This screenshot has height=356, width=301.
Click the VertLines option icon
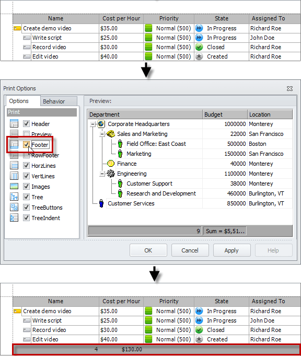[14, 176]
